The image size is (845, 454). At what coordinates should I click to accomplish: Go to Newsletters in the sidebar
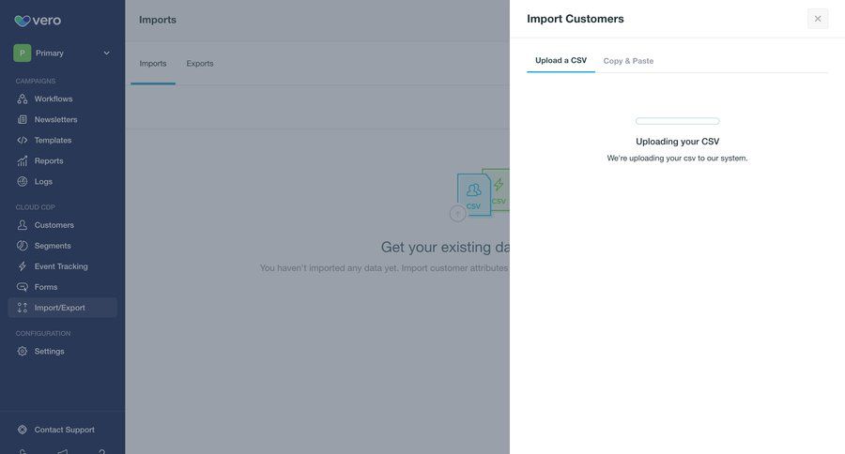click(x=55, y=119)
